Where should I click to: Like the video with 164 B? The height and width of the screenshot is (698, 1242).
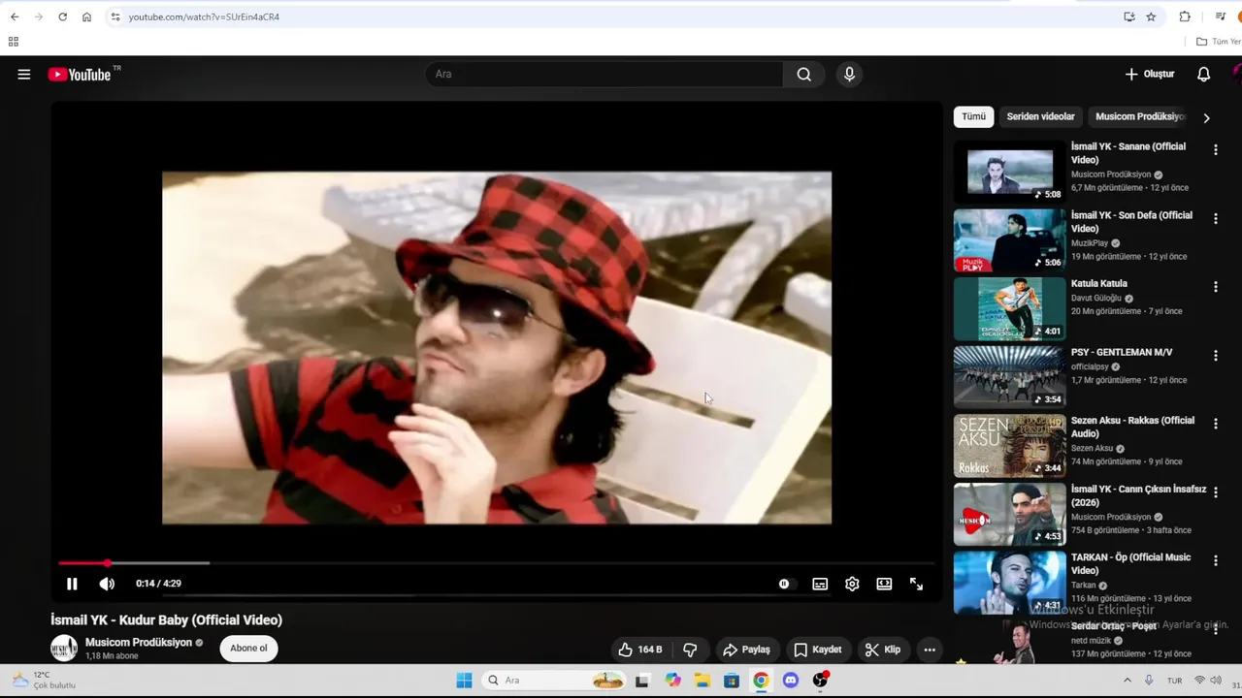(640, 650)
